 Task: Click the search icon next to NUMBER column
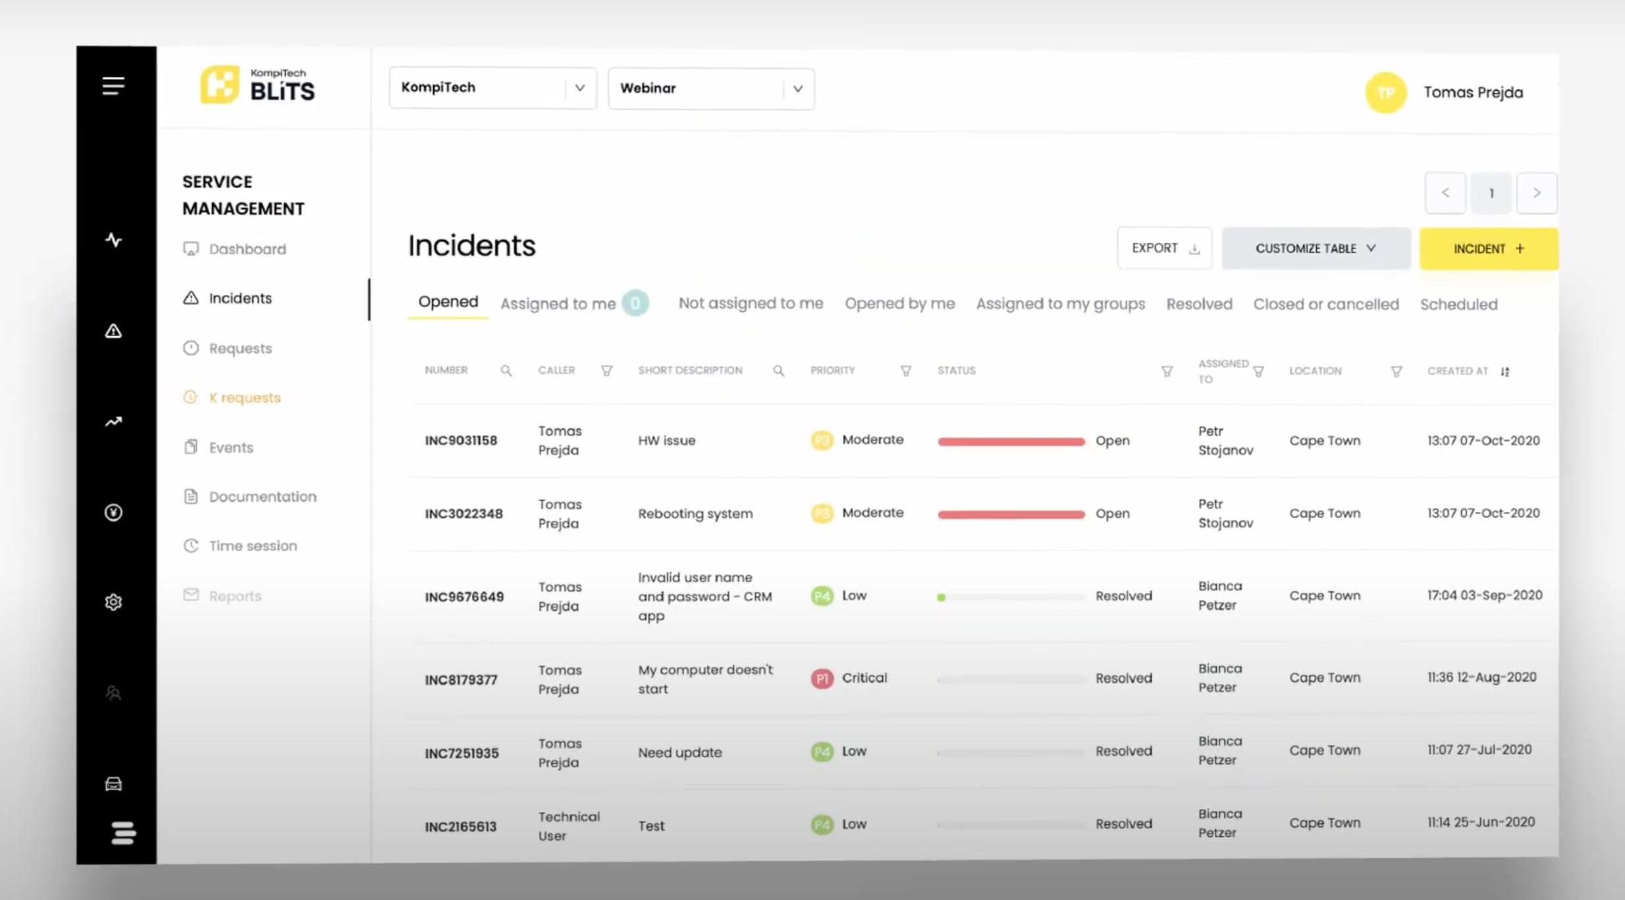506,370
